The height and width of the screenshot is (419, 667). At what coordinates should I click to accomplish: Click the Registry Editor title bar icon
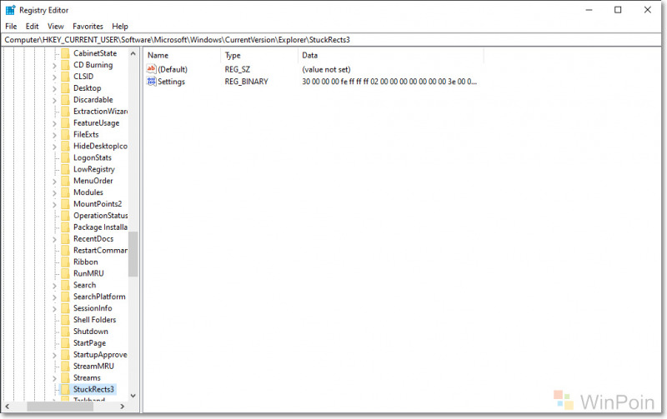(x=10, y=10)
